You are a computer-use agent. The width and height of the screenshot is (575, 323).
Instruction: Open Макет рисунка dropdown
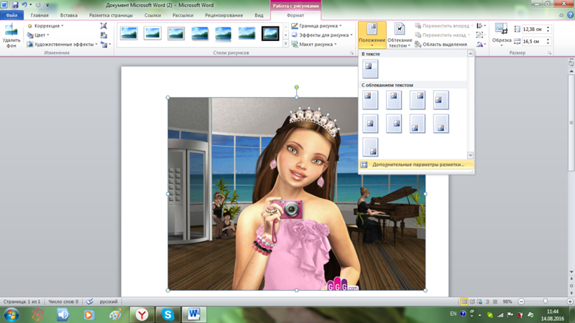[314, 45]
